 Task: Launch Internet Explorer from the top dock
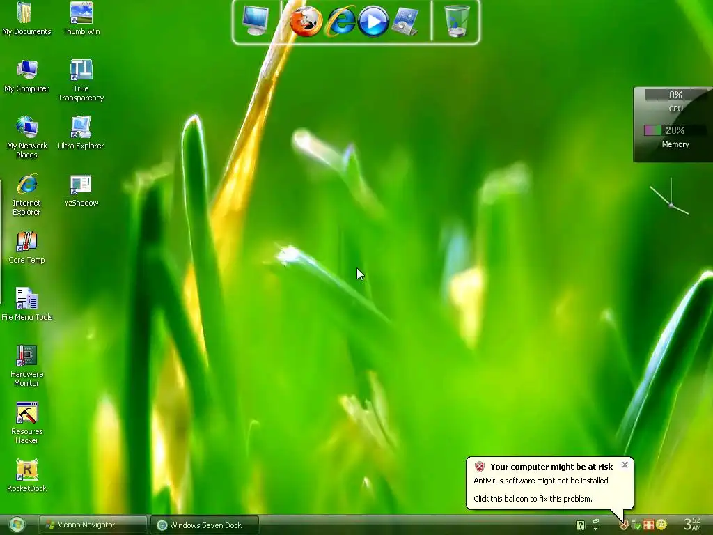[x=340, y=21]
